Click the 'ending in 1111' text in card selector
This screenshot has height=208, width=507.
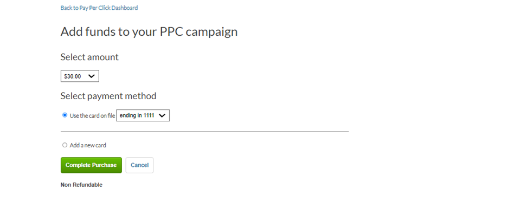pos(137,115)
